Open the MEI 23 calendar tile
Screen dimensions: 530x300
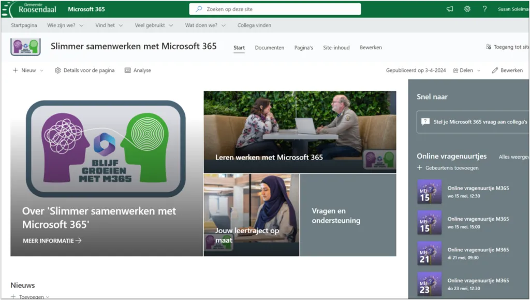pos(429,284)
